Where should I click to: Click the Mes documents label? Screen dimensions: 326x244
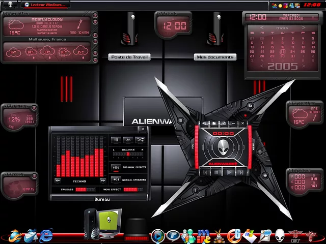point(215,57)
